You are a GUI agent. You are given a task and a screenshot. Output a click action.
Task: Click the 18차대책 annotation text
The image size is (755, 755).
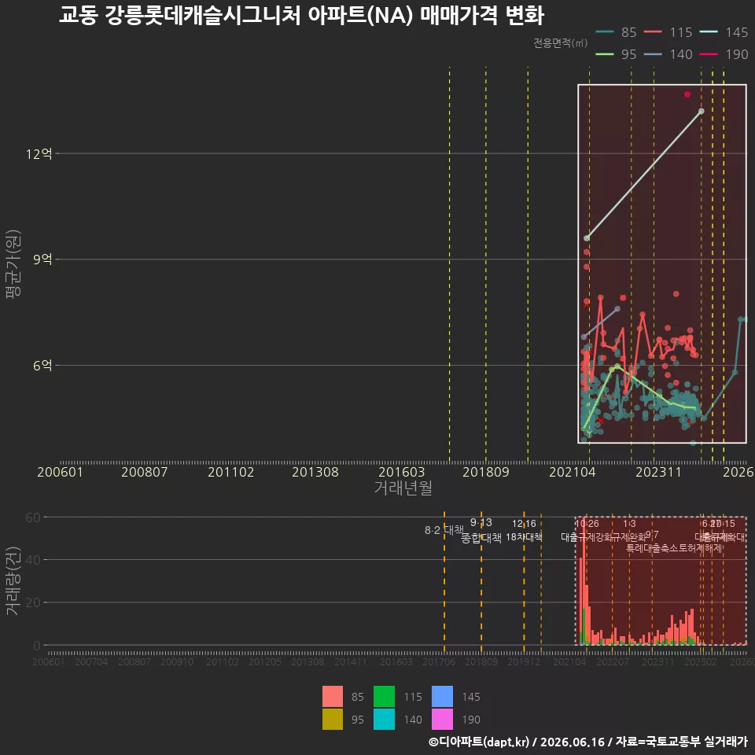pyautogui.click(x=524, y=537)
